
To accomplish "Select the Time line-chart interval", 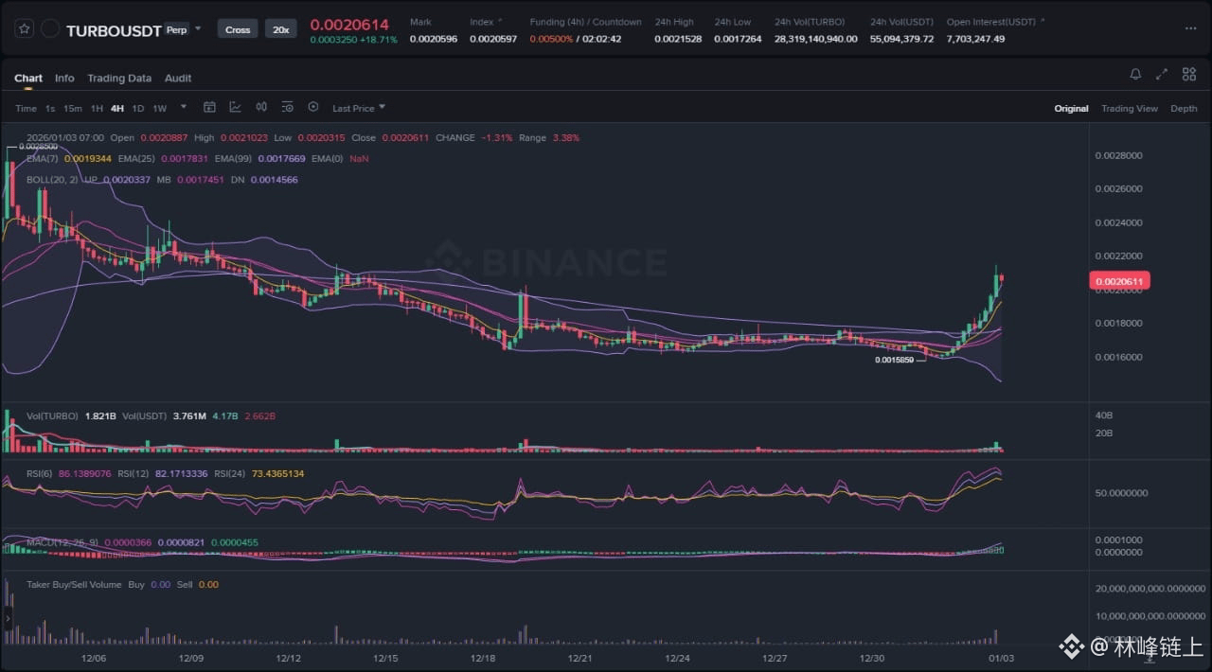I will (26, 108).
